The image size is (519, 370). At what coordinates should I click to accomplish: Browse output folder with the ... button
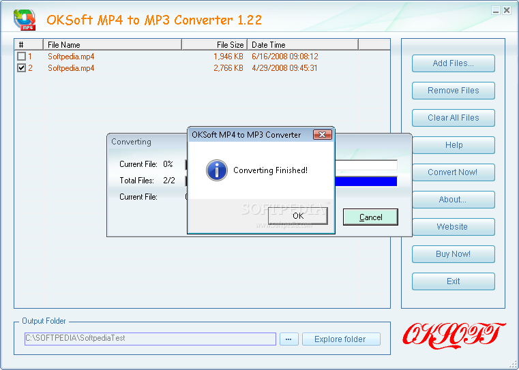[289, 339]
